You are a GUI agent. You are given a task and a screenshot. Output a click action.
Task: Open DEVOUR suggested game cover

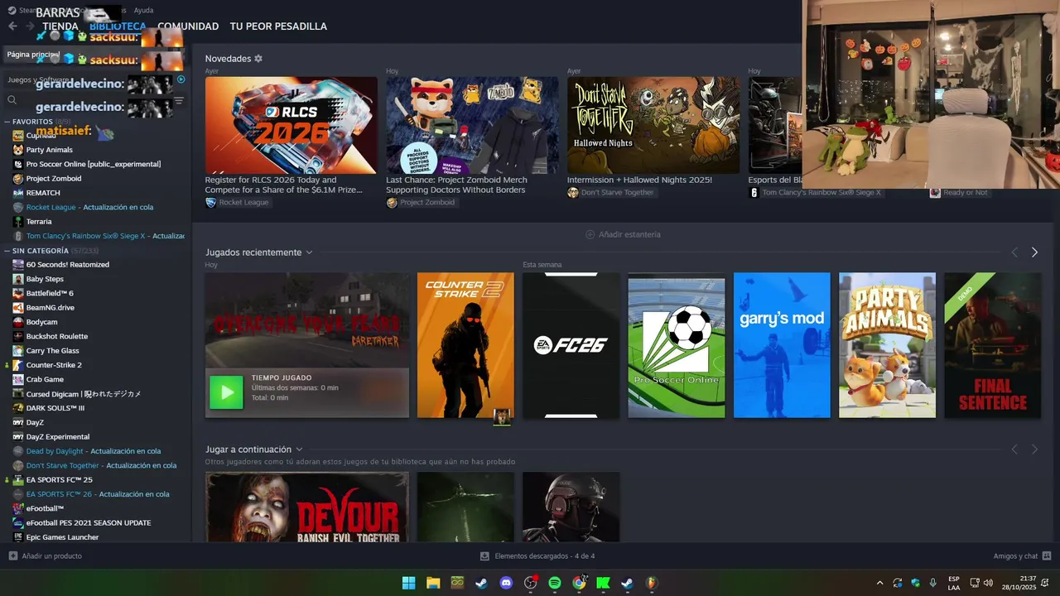tap(307, 507)
